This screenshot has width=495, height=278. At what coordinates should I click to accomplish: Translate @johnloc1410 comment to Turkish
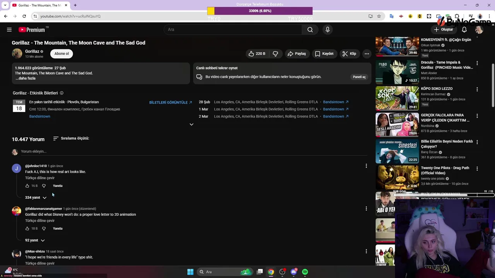(x=40, y=178)
